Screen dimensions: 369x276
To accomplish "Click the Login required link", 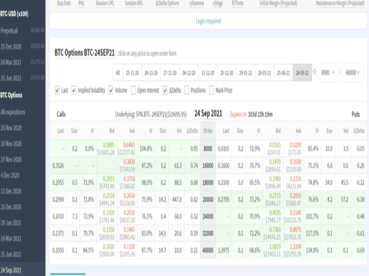I will tap(208, 21).
